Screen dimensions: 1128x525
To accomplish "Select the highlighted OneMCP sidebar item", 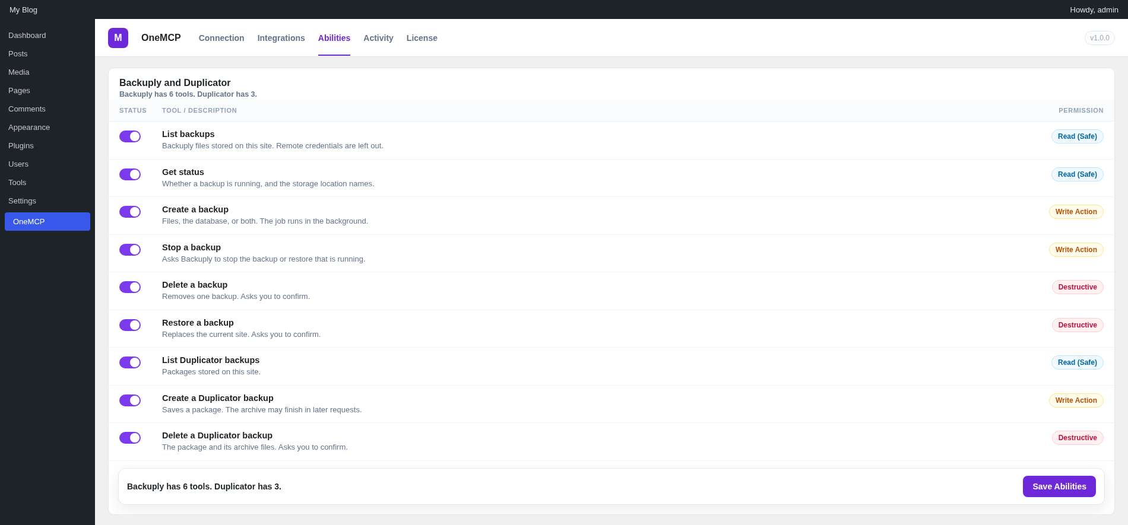I will [x=47, y=222].
